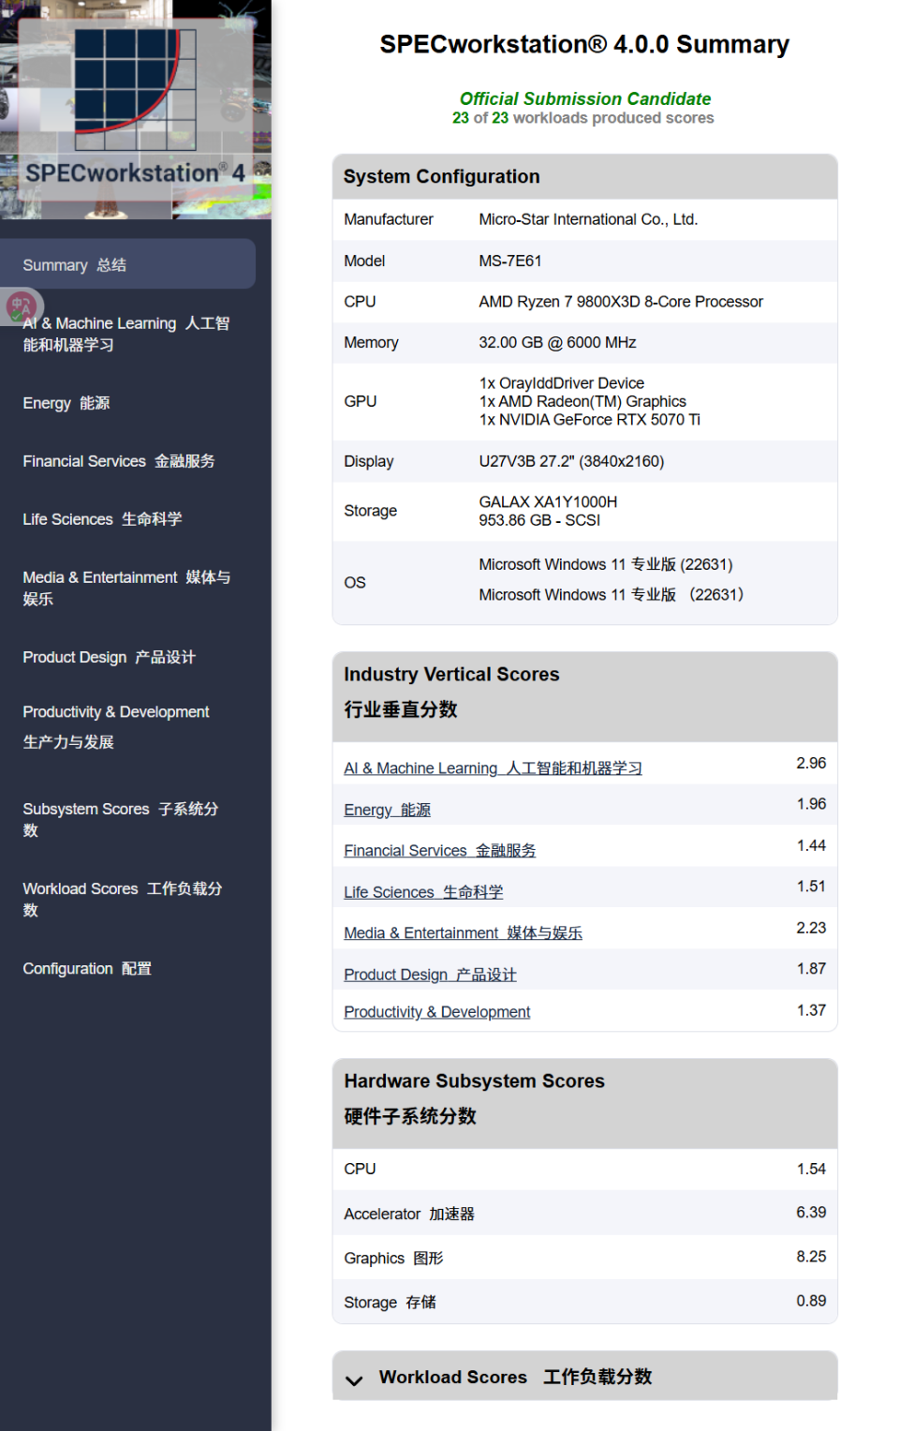Select Configuration 配置 in the sidebar
899x1431 pixels.
point(87,968)
